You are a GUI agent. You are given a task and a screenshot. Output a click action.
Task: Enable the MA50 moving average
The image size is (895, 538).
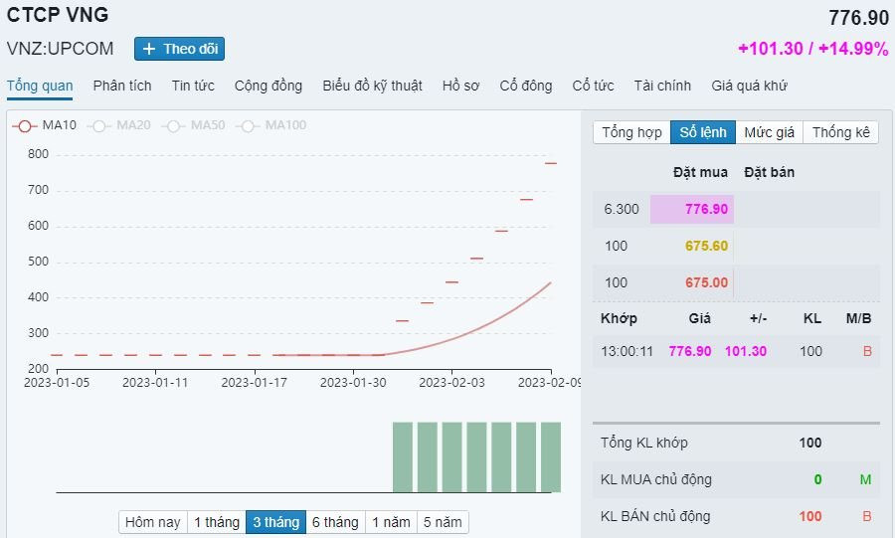pyautogui.click(x=194, y=125)
